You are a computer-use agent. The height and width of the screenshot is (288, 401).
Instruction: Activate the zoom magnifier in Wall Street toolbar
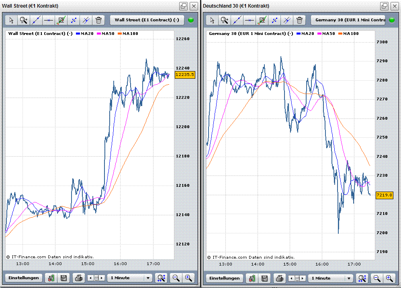(24, 20)
